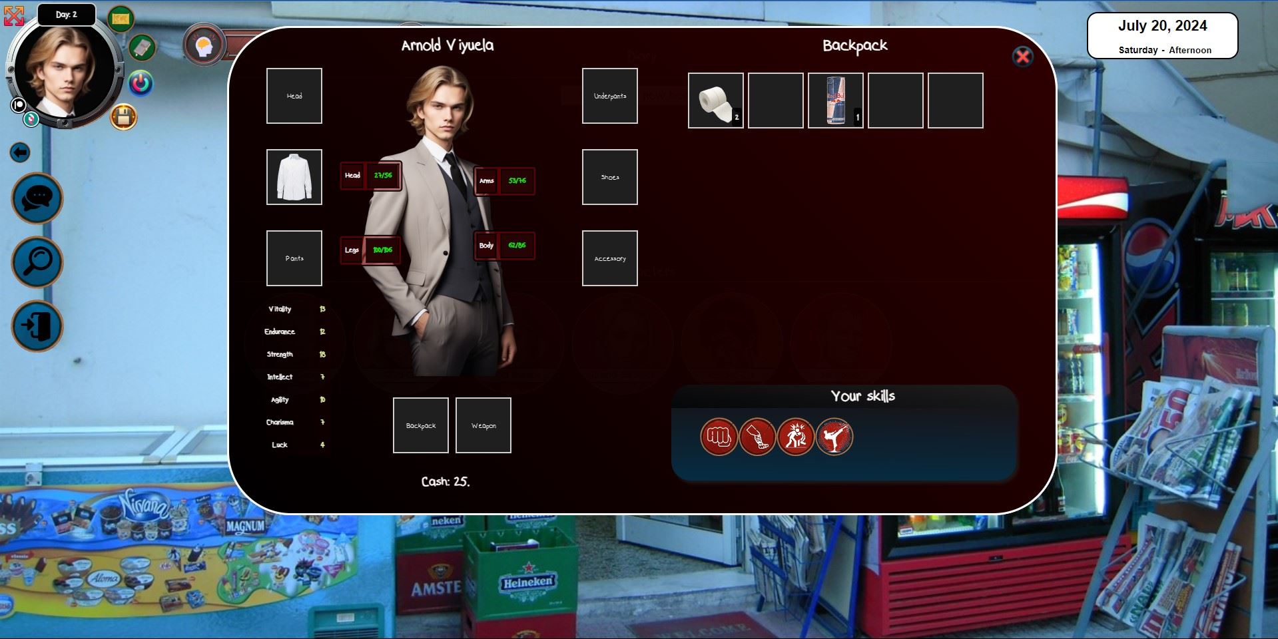Click the floppy disk save icon

point(123,118)
